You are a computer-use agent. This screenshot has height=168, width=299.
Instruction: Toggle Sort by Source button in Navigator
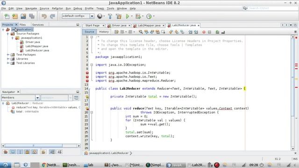click(59, 152)
